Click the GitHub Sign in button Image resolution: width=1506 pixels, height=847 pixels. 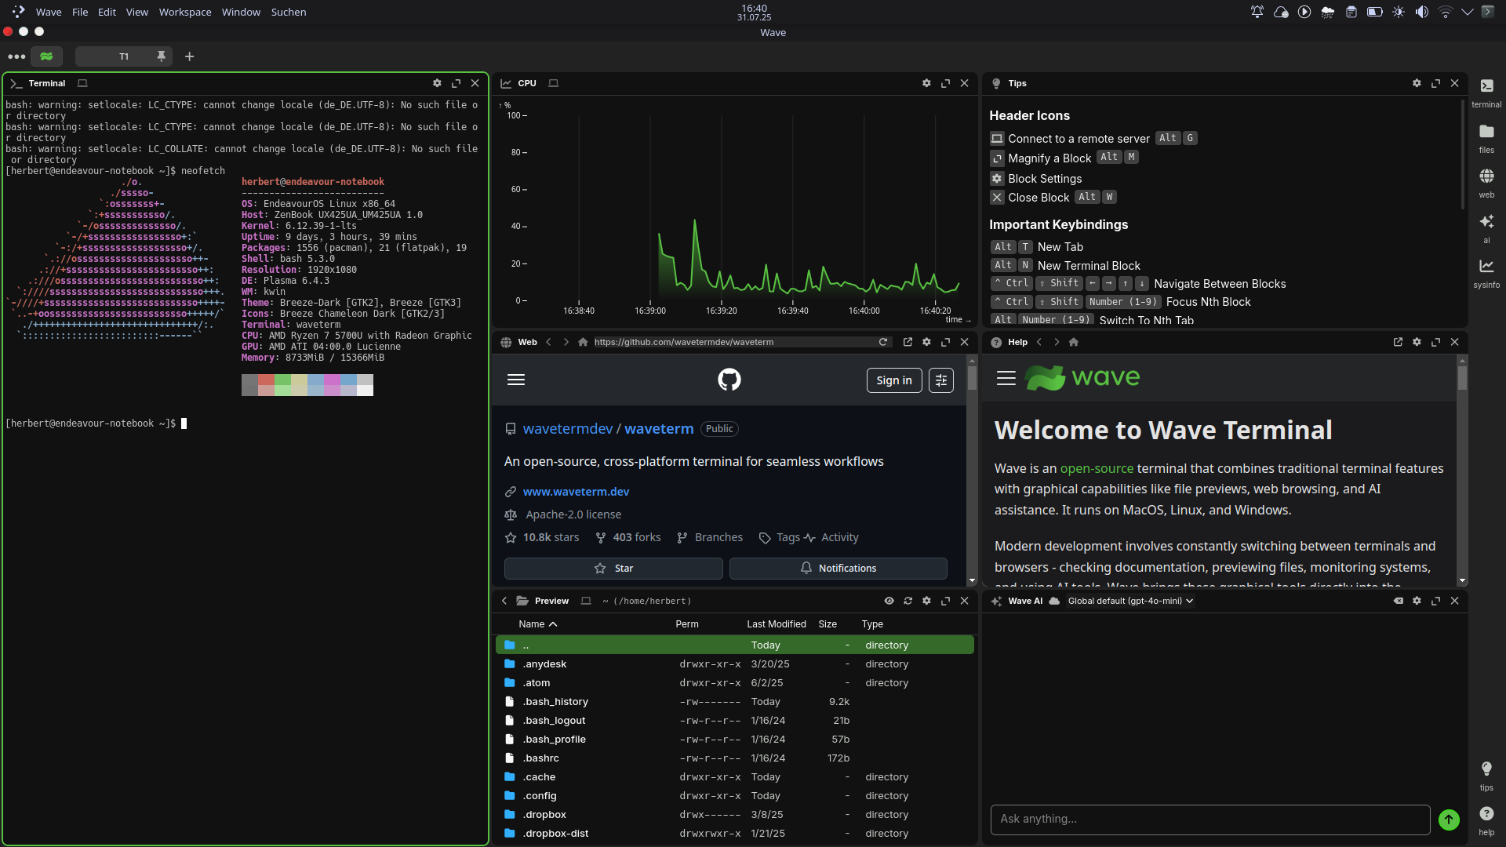(x=893, y=380)
